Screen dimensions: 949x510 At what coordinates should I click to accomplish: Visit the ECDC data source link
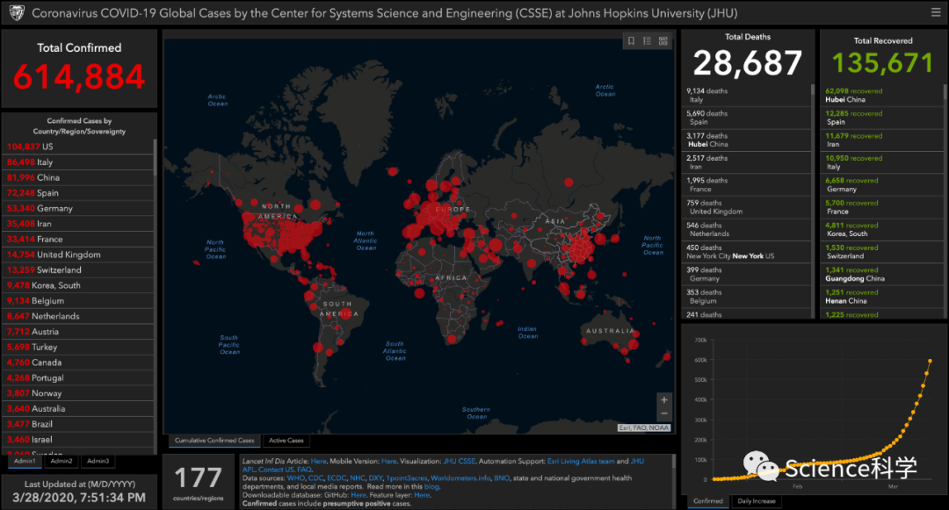337,478
